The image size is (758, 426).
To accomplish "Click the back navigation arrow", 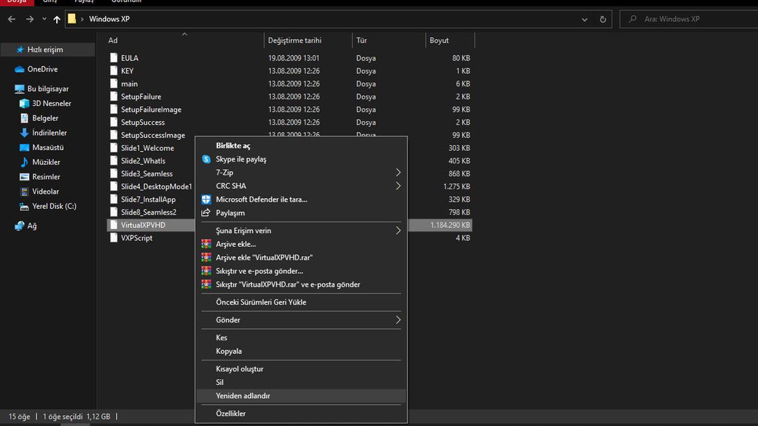I will tap(12, 19).
